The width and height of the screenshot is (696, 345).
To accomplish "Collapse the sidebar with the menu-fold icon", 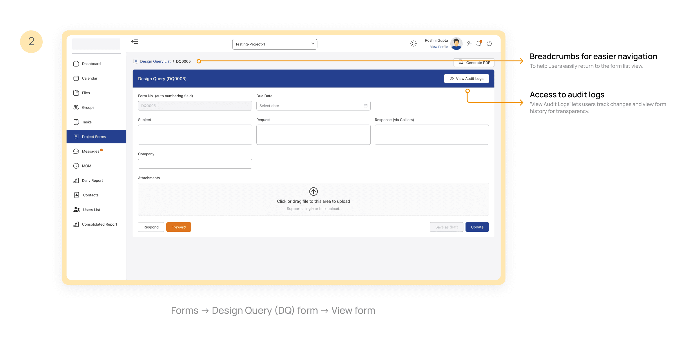I will (x=135, y=42).
